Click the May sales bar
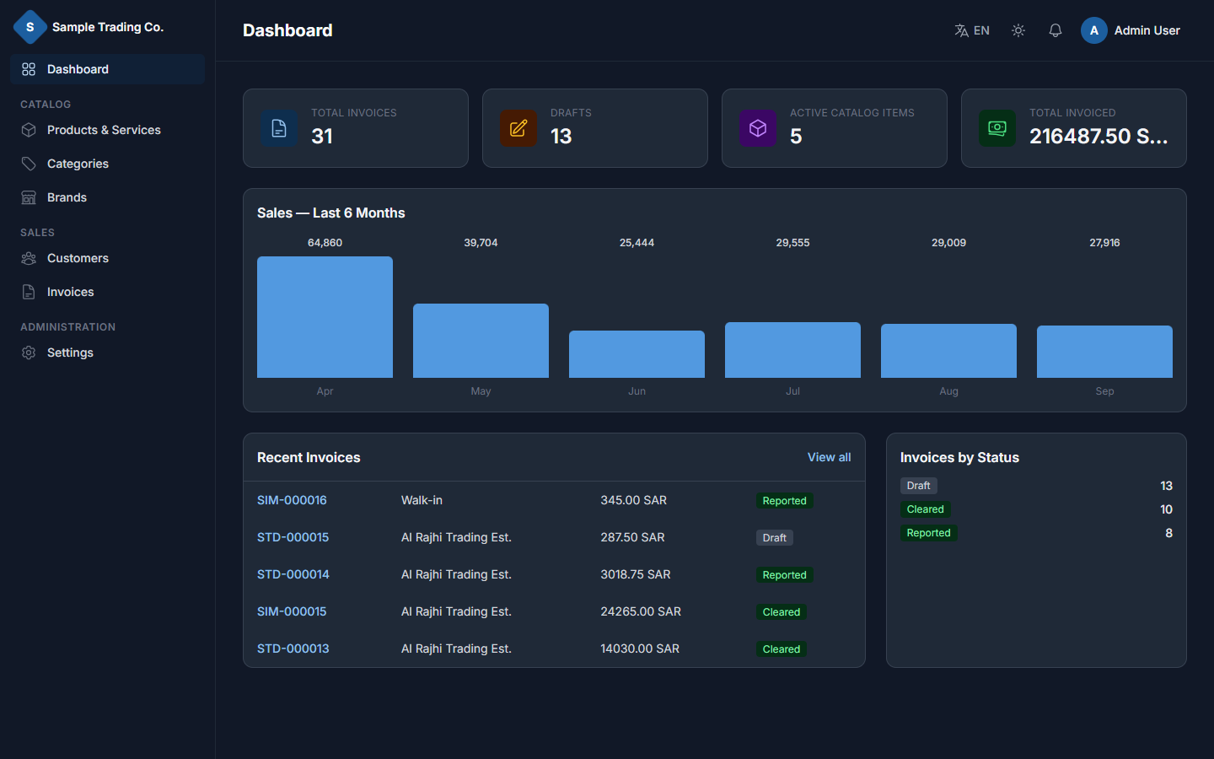The width and height of the screenshot is (1214, 759). [x=481, y=341]
